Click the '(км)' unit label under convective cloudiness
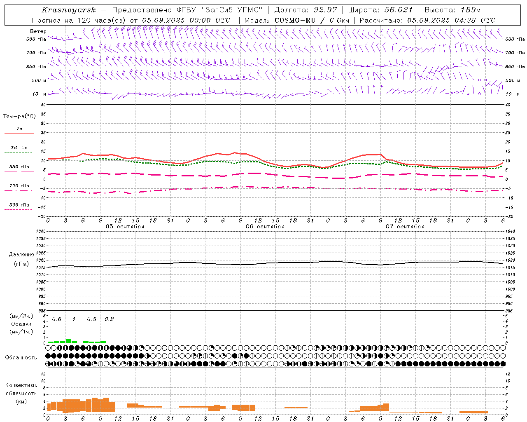Screen dimensions: 527x422 21,401
